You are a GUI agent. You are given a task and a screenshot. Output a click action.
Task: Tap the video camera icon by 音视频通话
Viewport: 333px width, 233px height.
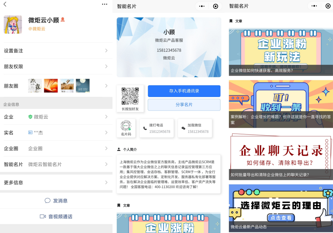43,216
